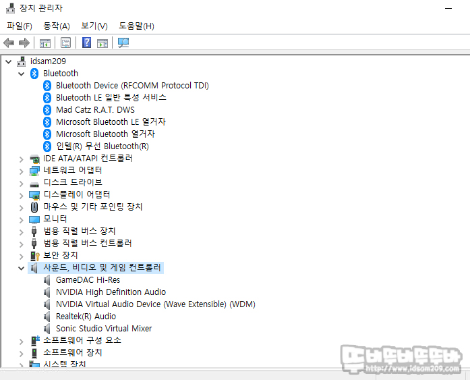Select NVIDIA High Definition Audio
Screen dimensions: 470x380
[111, 292]
